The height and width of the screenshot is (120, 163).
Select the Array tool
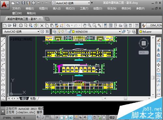tap(159, 60)
